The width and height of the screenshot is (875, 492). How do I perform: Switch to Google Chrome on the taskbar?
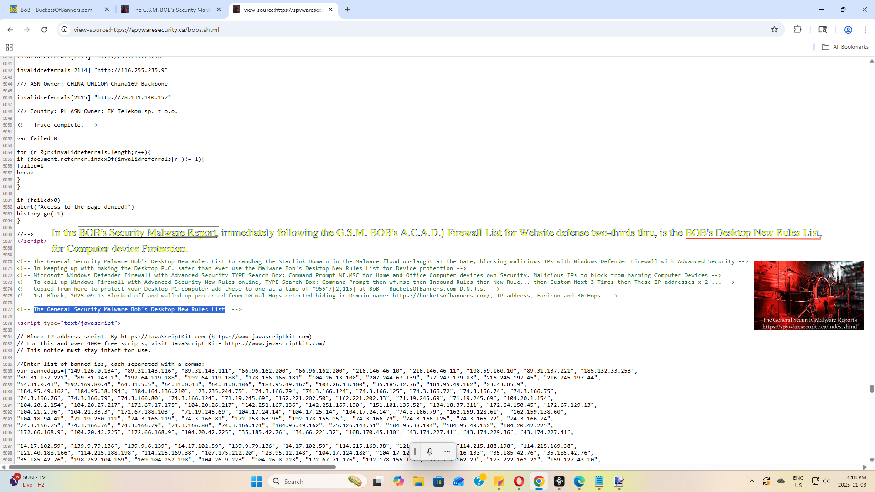[x=539, y=481]
